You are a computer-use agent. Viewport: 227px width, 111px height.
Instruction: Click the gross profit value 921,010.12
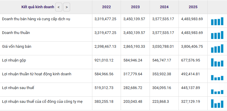coord(104,60)
